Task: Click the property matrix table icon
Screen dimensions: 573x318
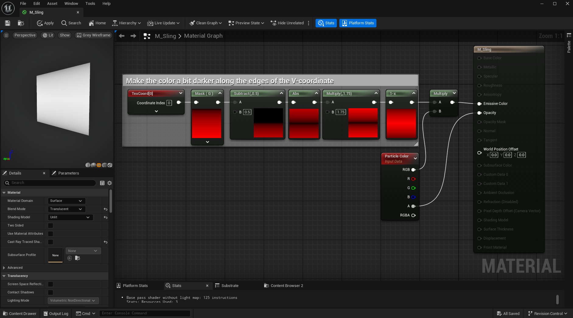Action: coord(102,183)
